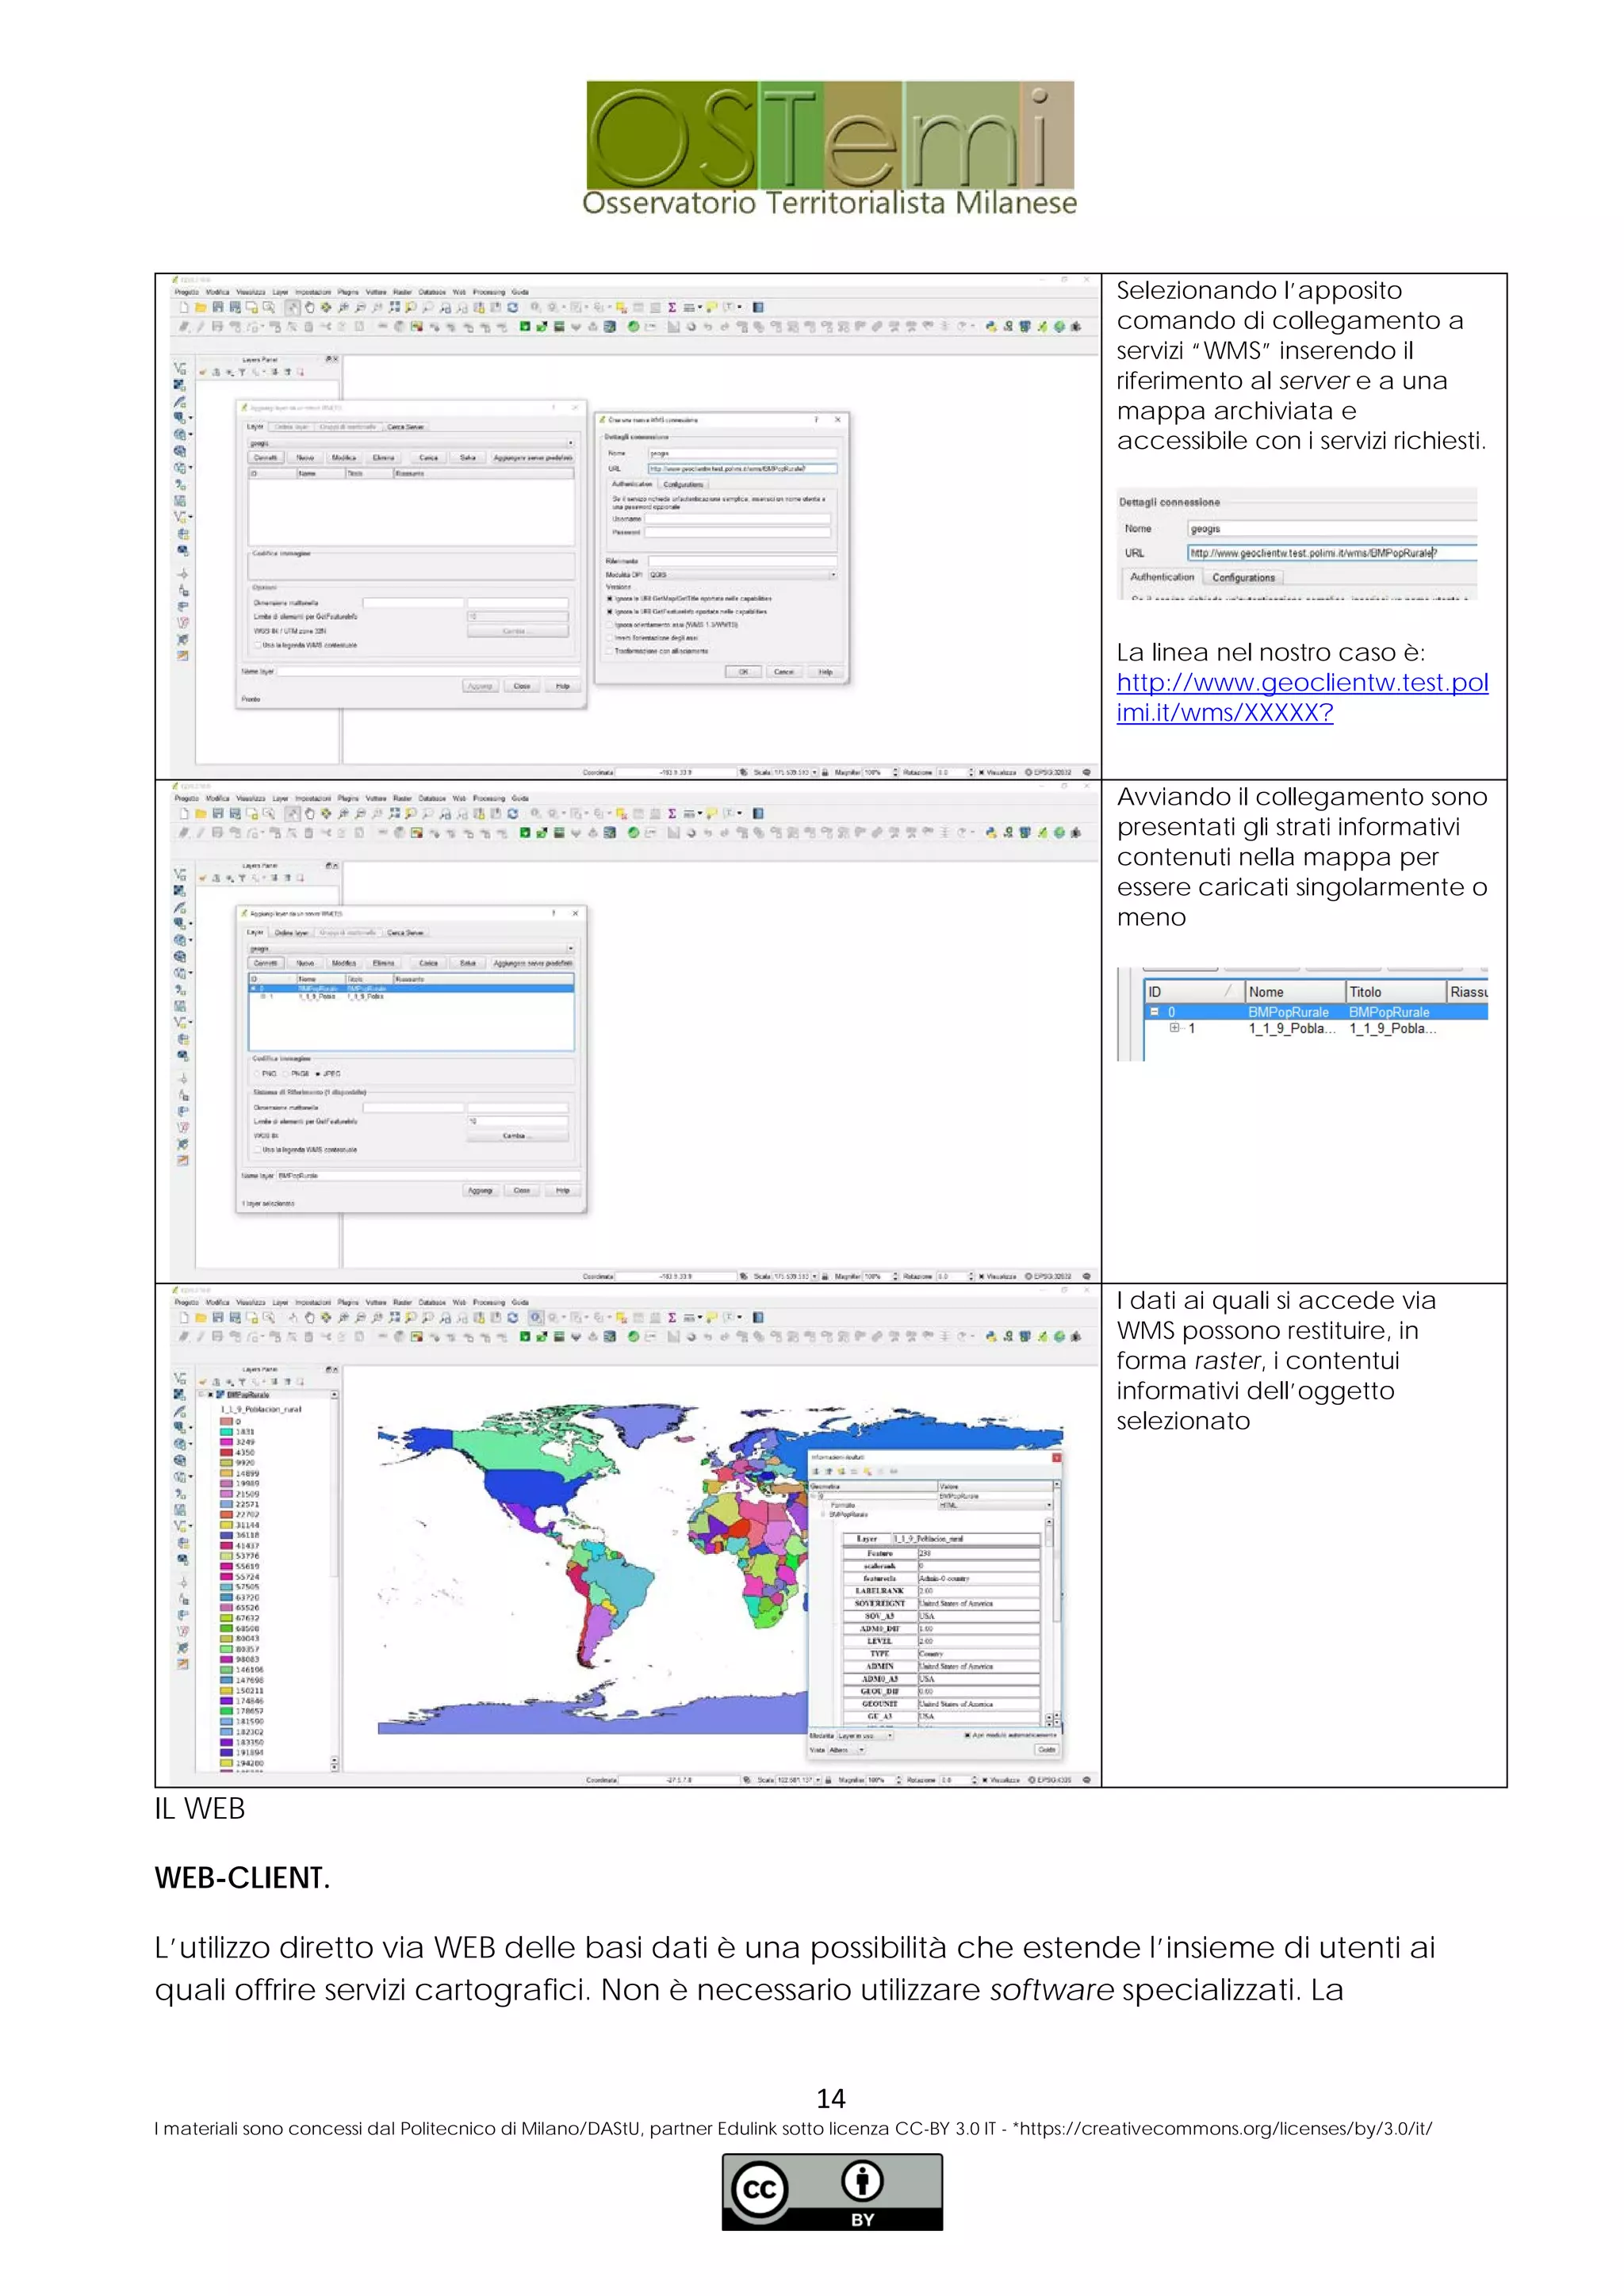Screen dimensions: 1624x2296
Task: Click the Open Project folder icon in the world map screenshot
Action: pyautogui.click(x=201, y=1317)
